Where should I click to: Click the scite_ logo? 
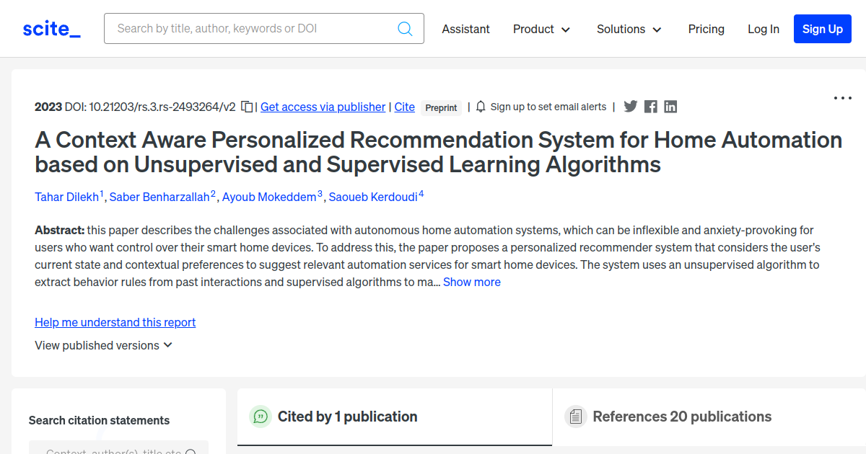(52, 29)
